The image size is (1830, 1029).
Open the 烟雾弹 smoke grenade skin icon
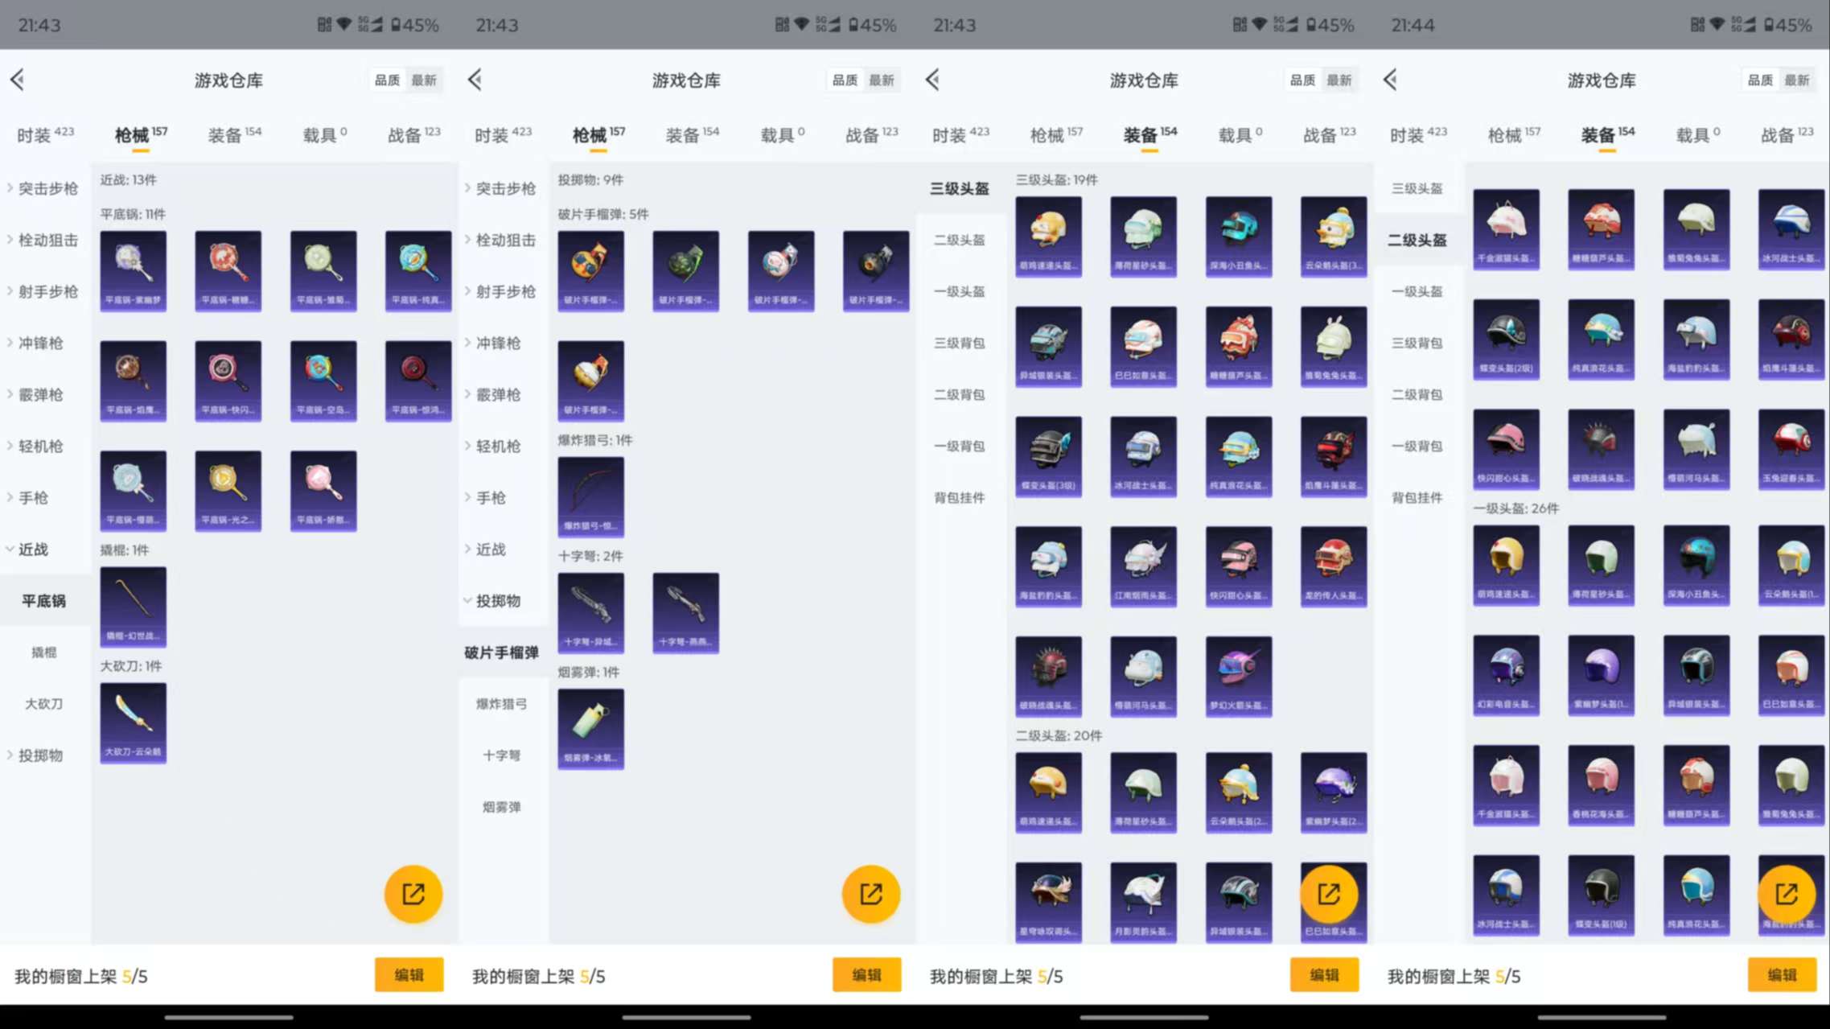590,727
